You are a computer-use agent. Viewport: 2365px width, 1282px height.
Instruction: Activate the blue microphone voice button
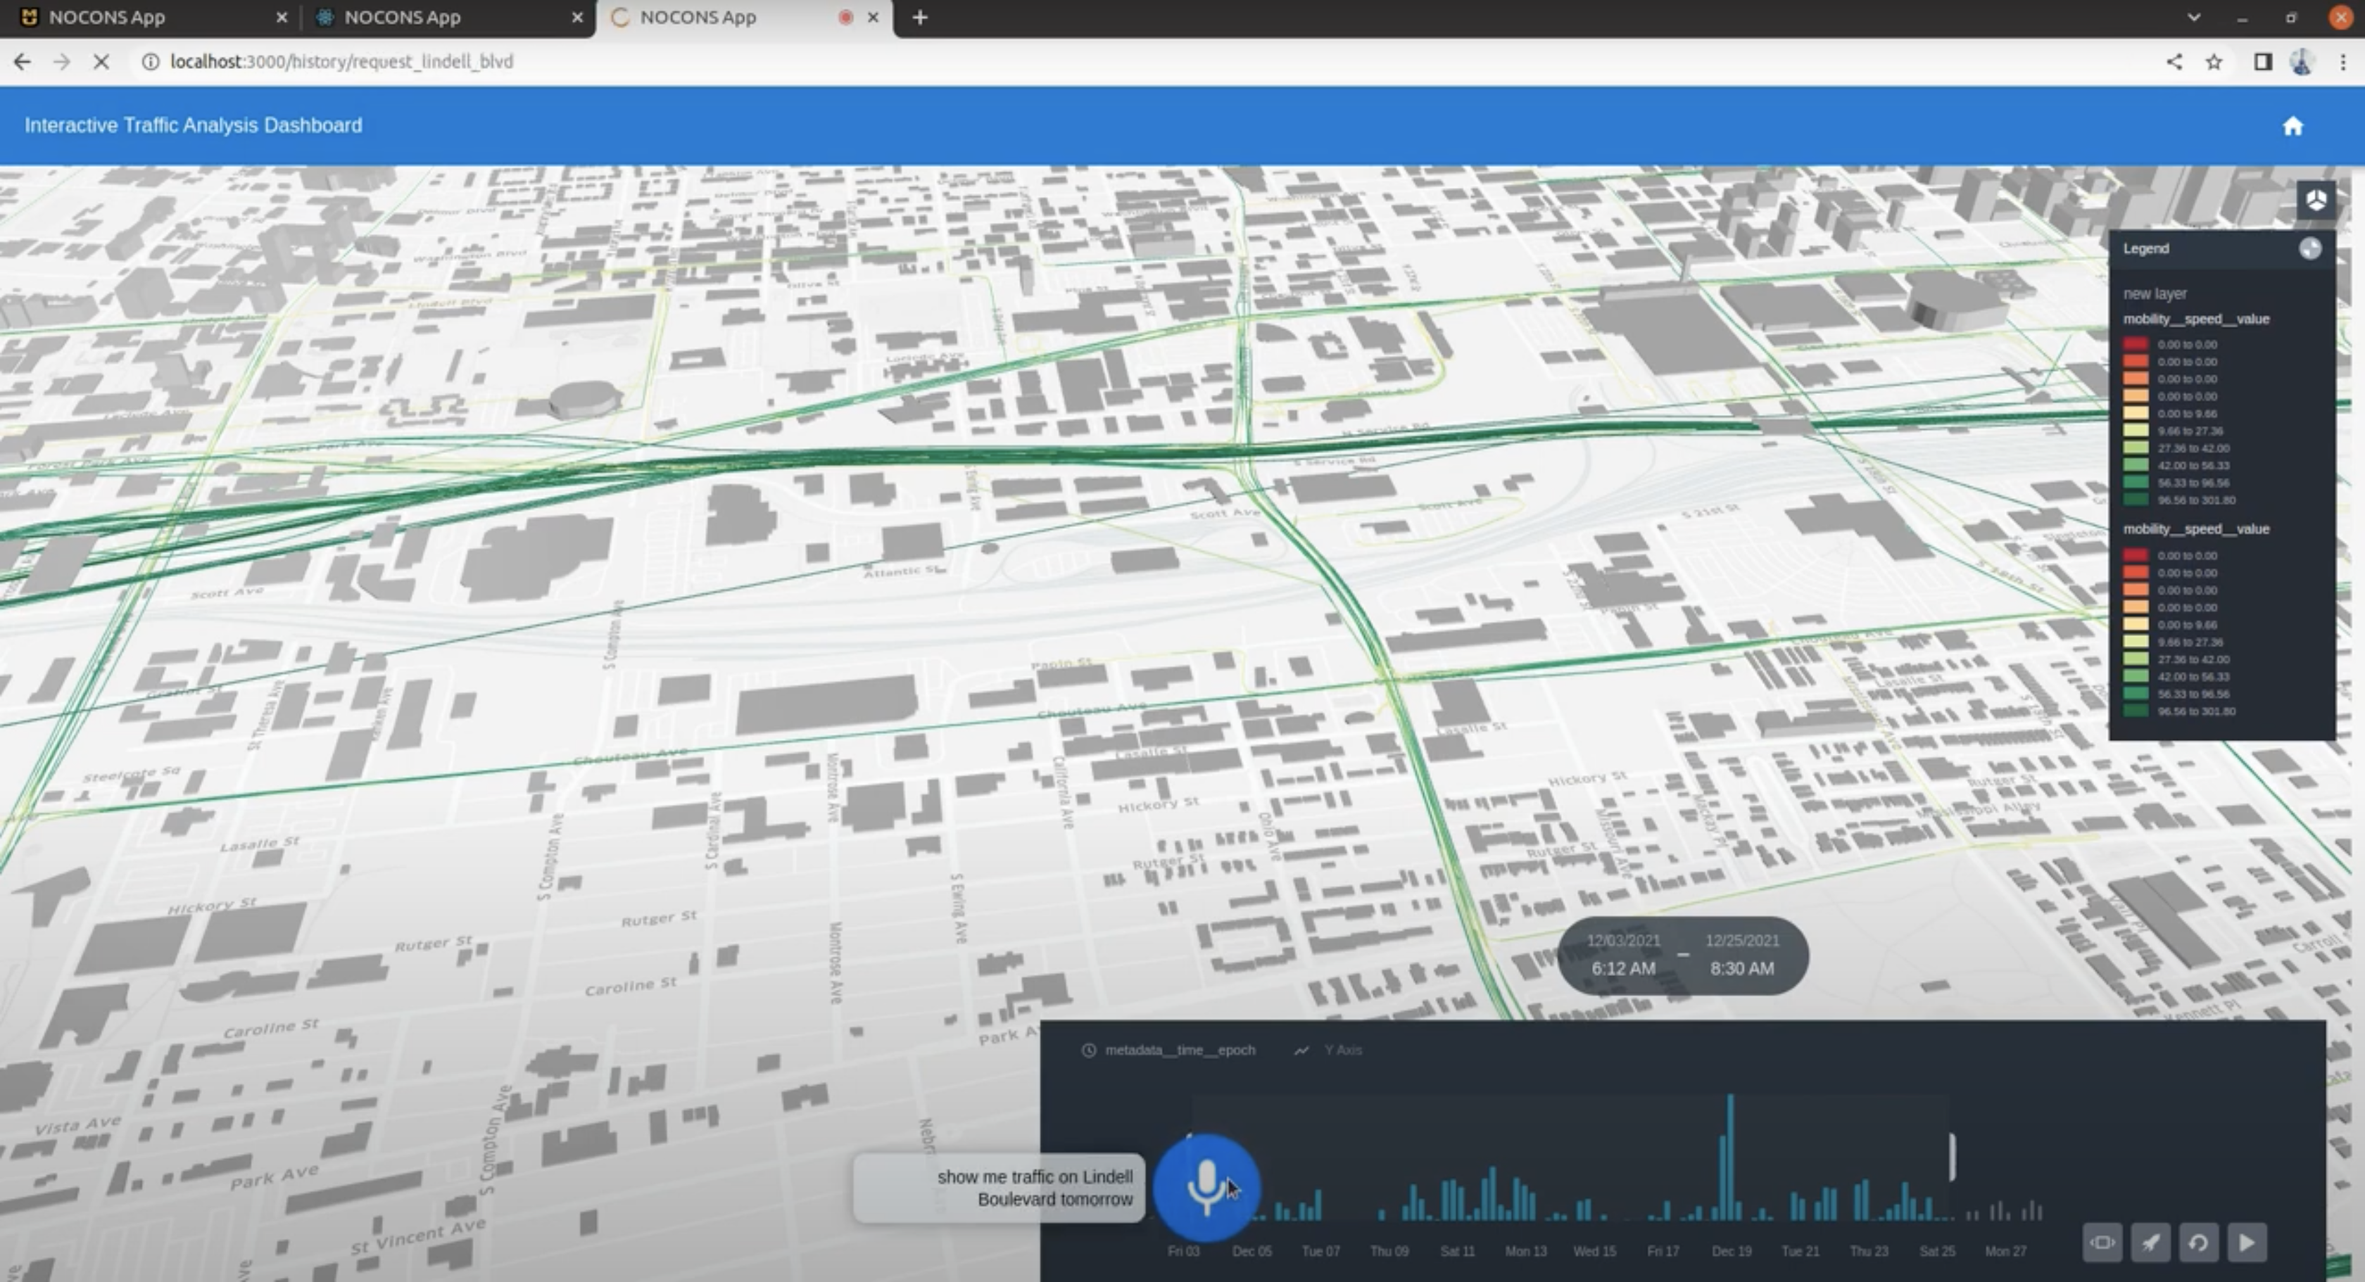point(1206,1188)
